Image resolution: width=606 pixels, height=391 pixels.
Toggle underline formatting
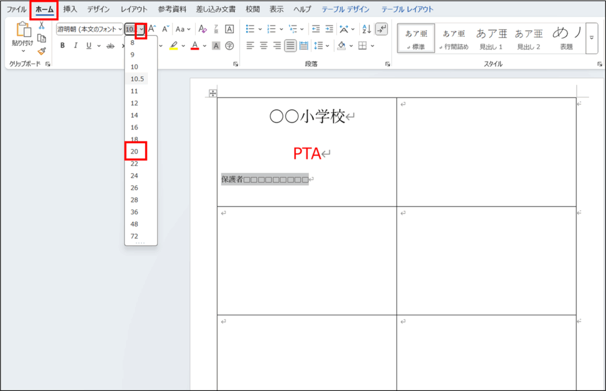(89, 46)
